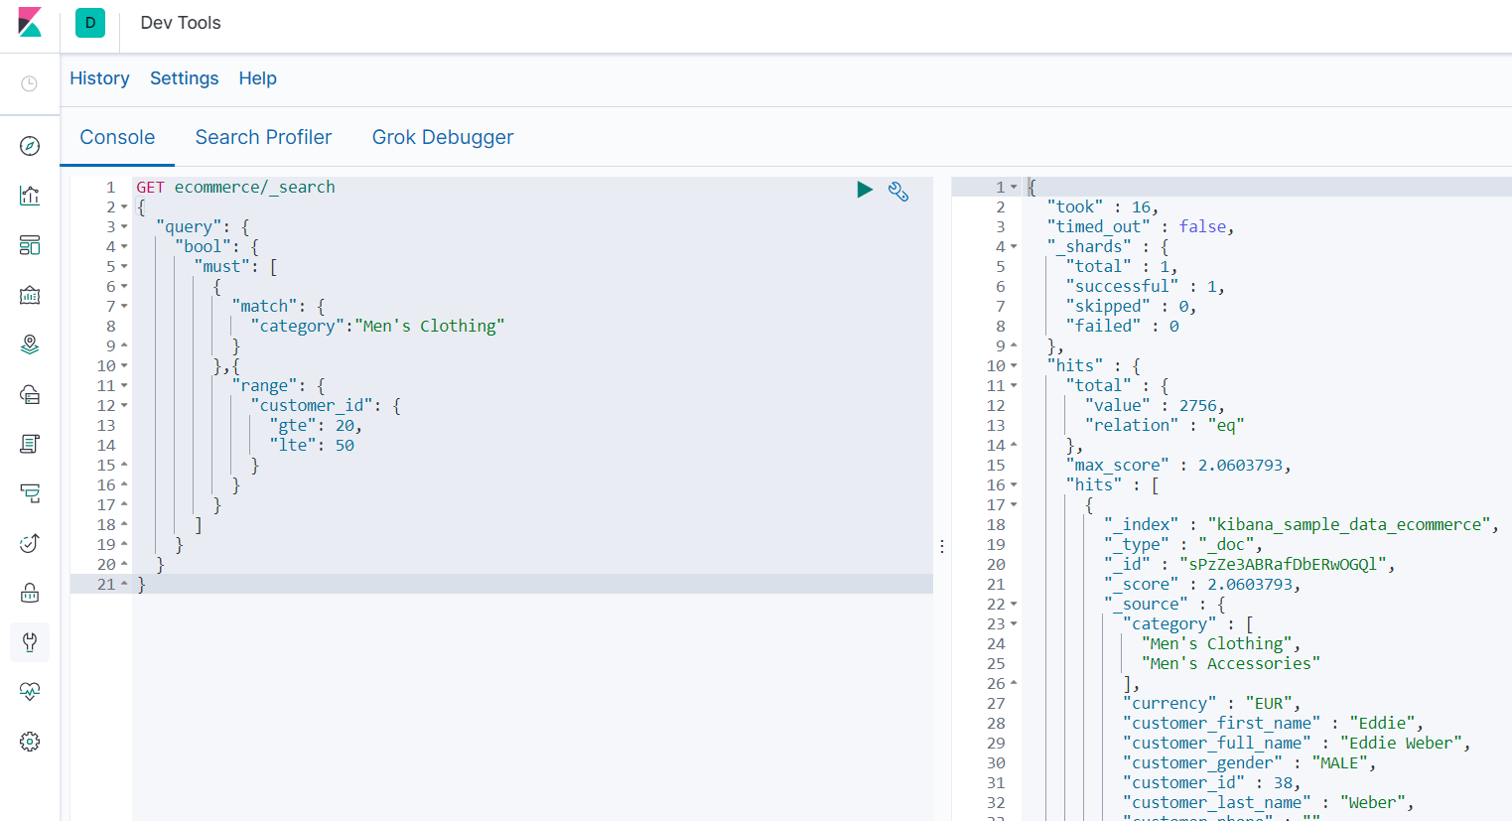Fold the "bool" block on request line 4
Viewport: 1512px width, 821px height.
point(124,247)
